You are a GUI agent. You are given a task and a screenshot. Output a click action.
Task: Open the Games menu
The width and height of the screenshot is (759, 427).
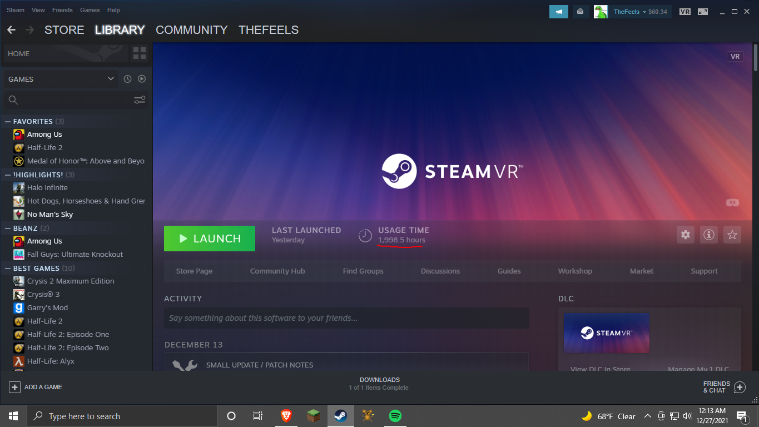90,10
